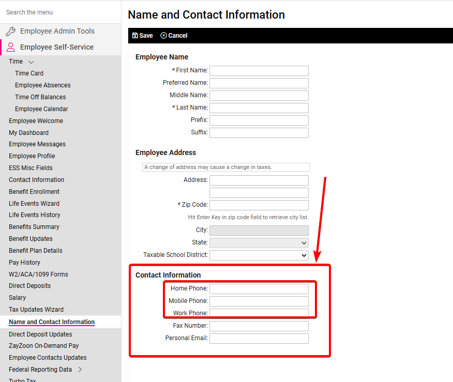
Task: Click the Prefix field
Action: coord(259,120)
